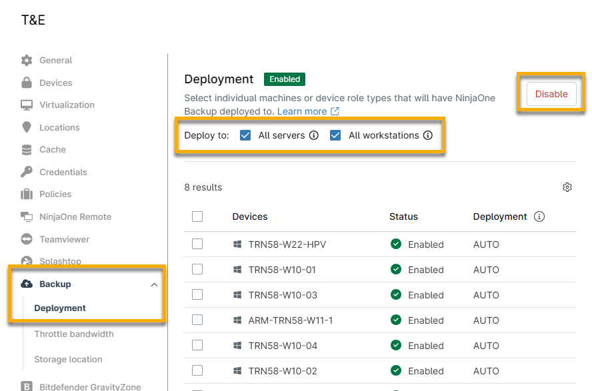Click info icon beside All workstations
Image resolution: width=592 pixels, height=391 pixels.
428,135
